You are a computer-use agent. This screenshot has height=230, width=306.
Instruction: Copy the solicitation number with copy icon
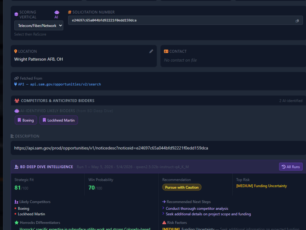[x=297, y=21]
